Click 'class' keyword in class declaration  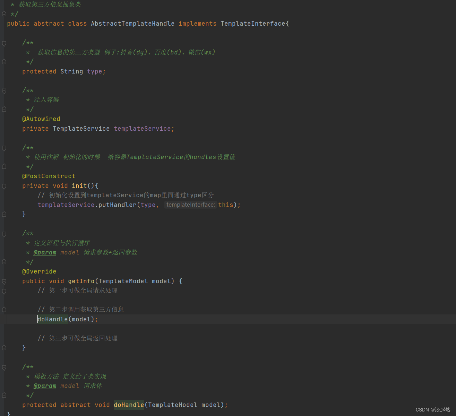click(x=77, y=24)
